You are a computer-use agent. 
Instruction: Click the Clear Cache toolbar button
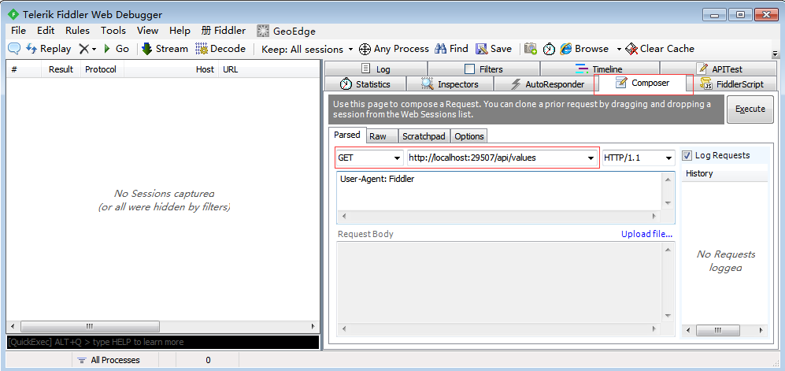click(660, 49)
